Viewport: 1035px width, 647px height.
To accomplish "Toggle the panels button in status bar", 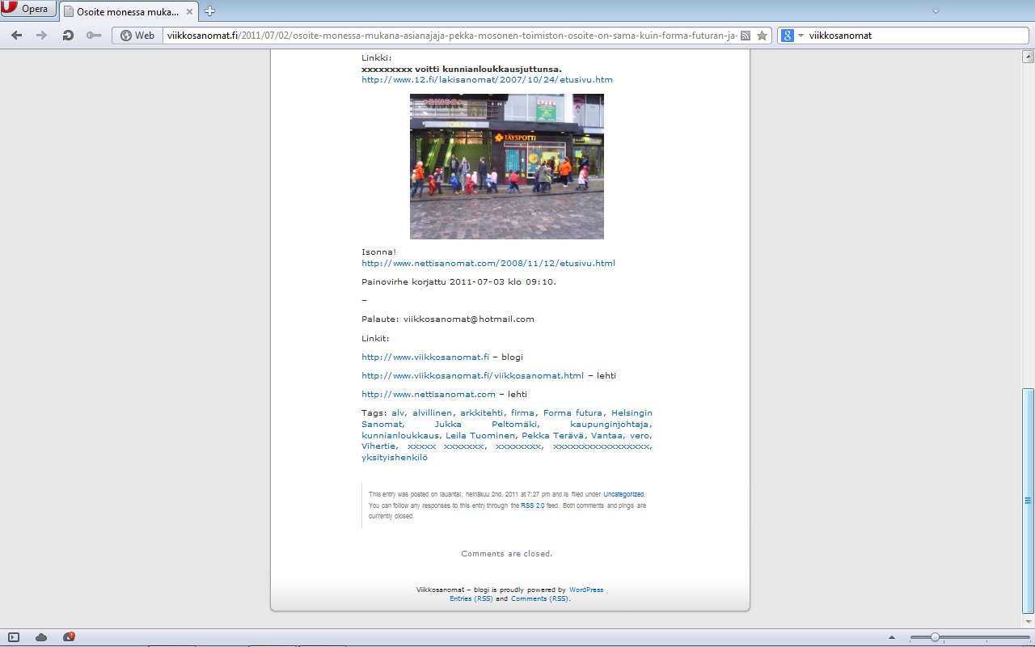I will click(x=14, y=637).
